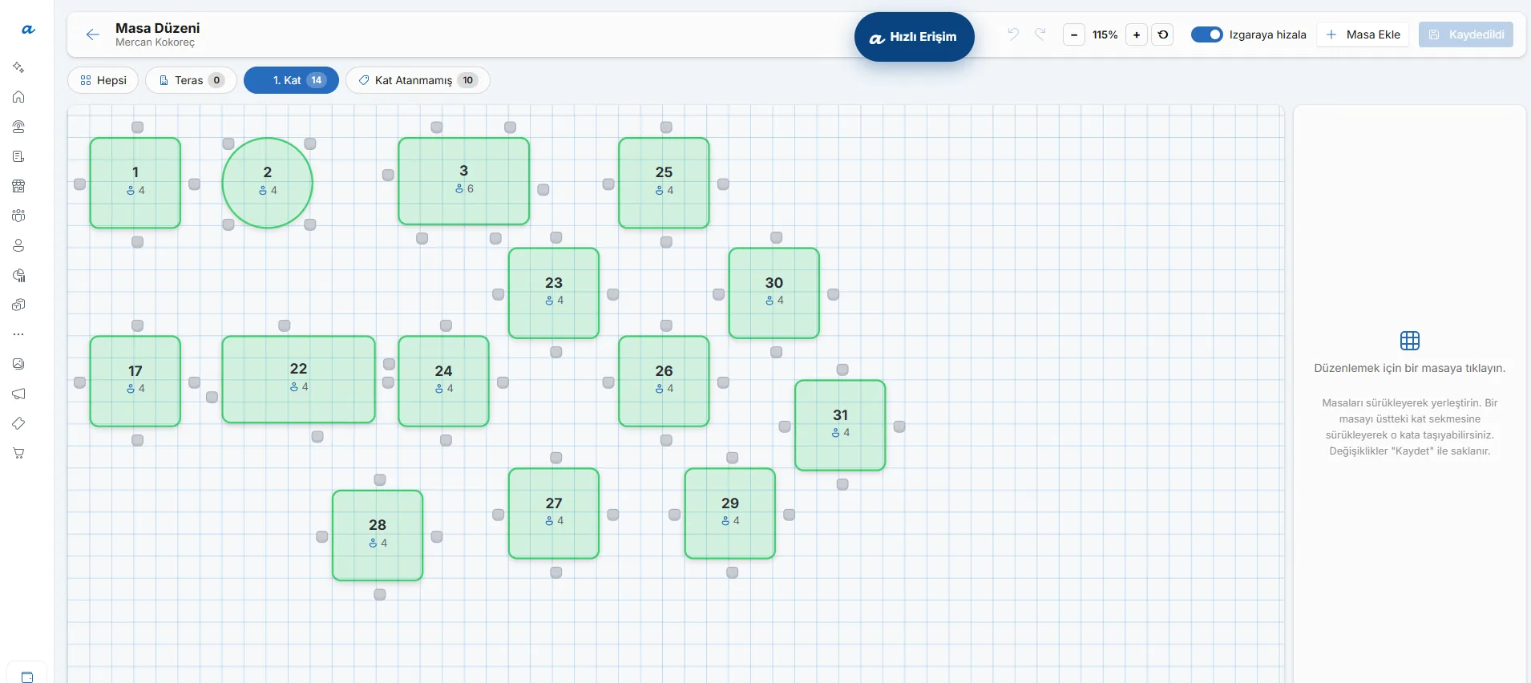Open the shopping cart icon in sidebar
Screen dimensions: 1531x683
pyautogui.click(x=18, y=453)
